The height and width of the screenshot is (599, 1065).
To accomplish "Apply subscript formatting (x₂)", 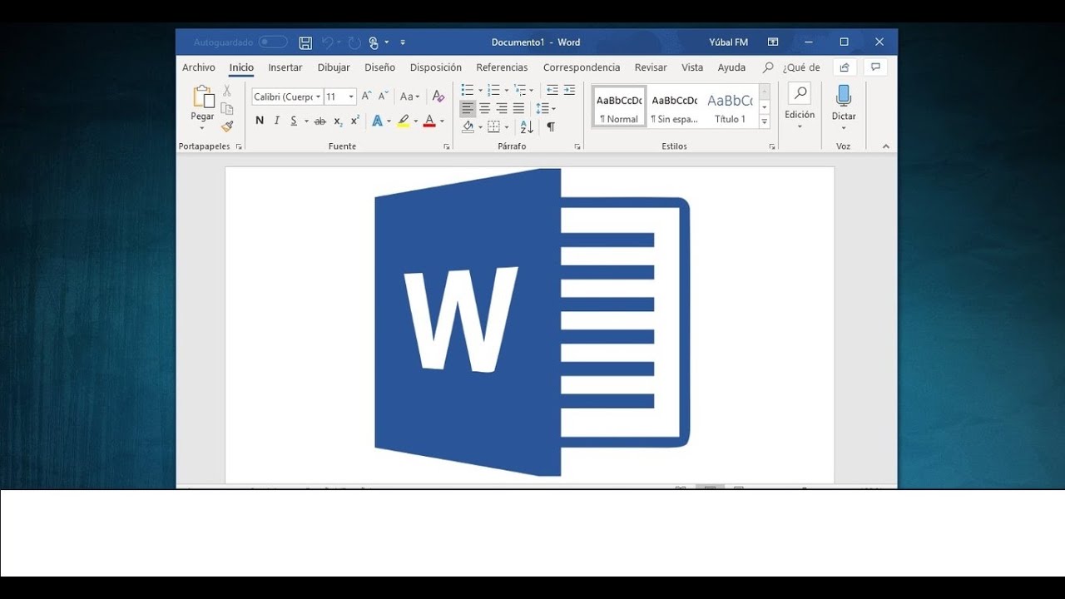I will point(338,121).
